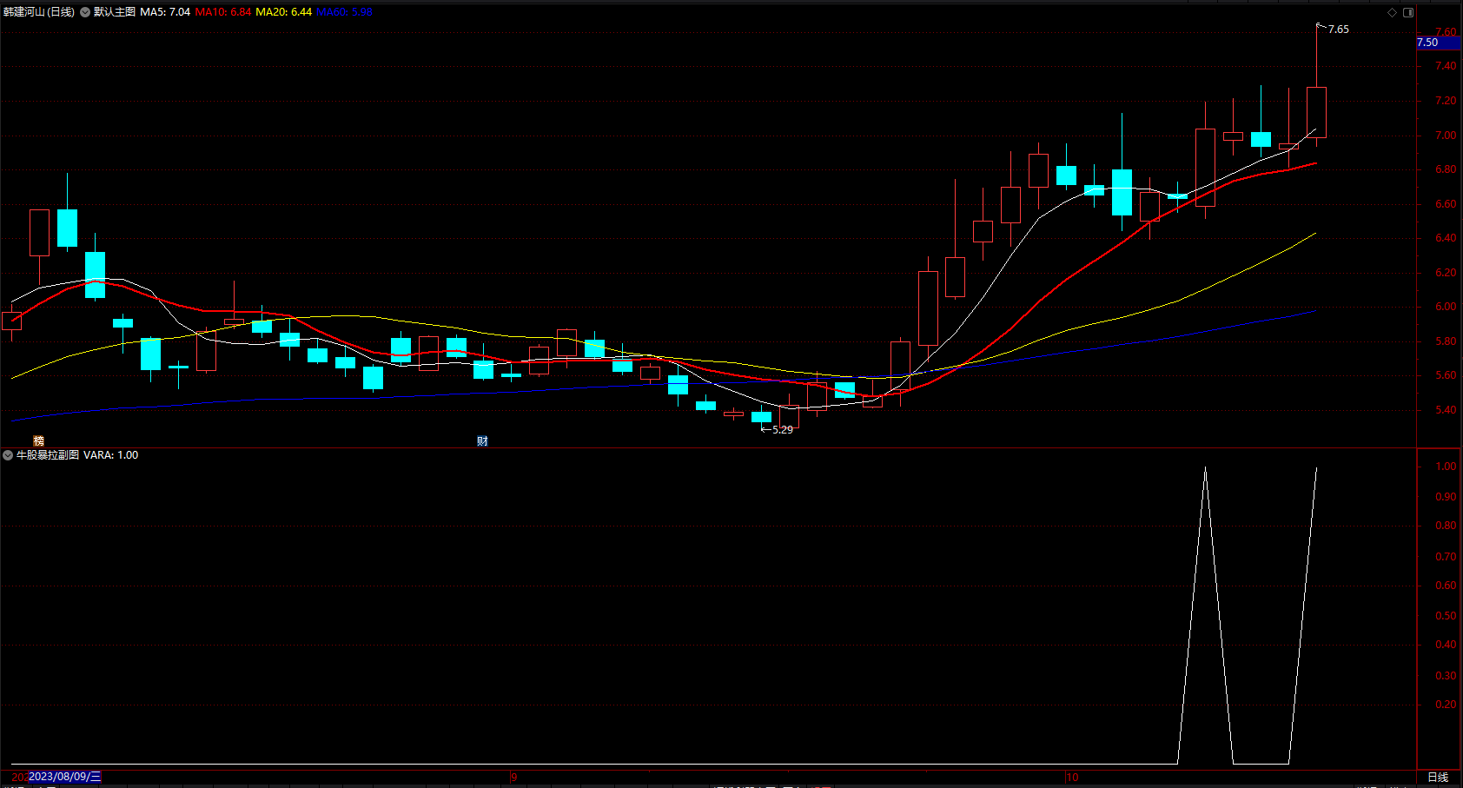The height and width of the screenshot is (788, 1463).
Task: Select the 默认主图 main chart label
Action: (115, 12)
